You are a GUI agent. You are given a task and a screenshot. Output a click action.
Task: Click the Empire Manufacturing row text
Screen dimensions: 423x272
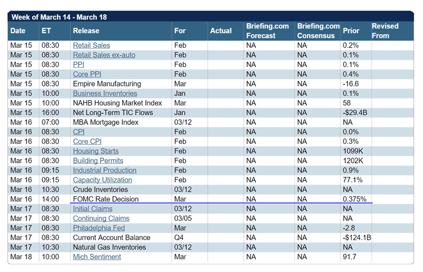[x=107, y=84]
